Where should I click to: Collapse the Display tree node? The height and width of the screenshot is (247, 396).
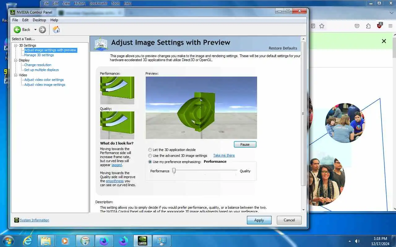pos(16,60)
